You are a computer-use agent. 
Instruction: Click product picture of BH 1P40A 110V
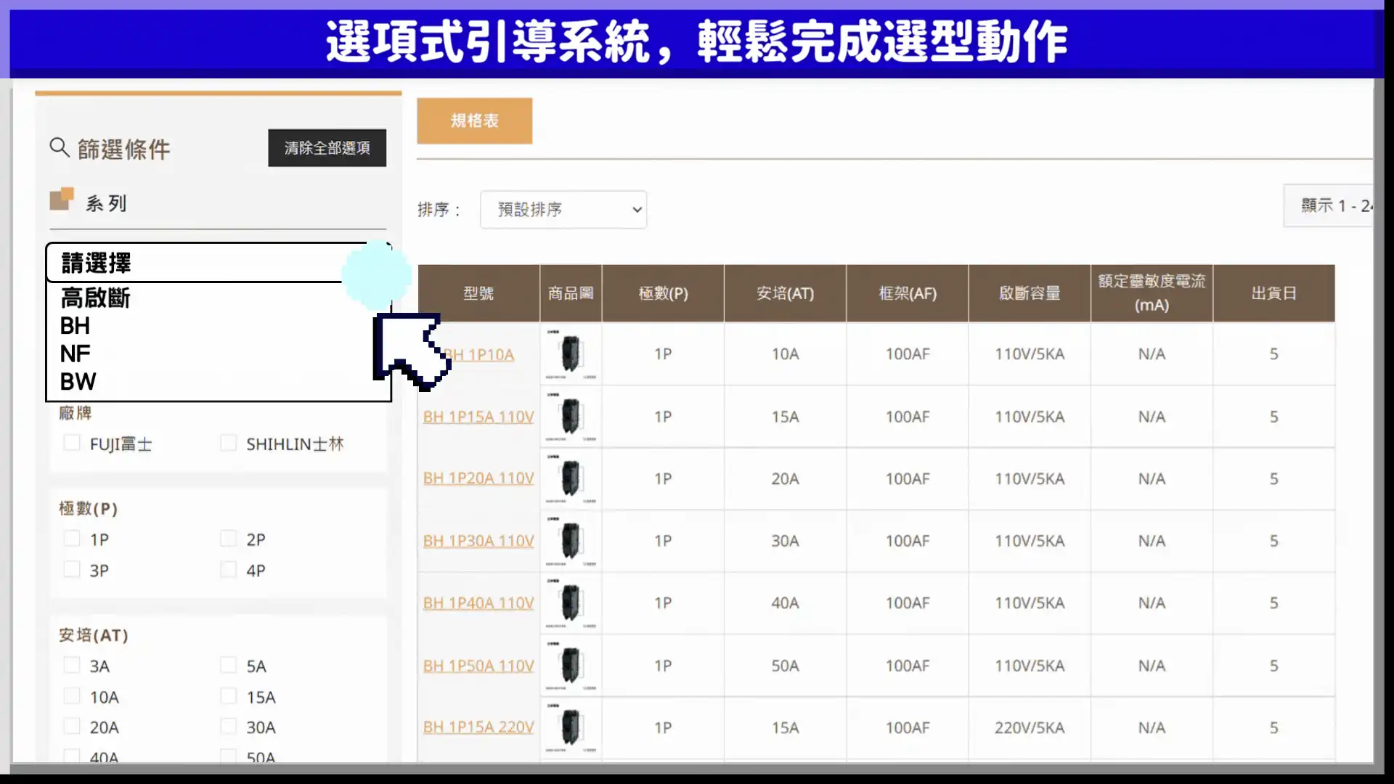pos(571,603)
